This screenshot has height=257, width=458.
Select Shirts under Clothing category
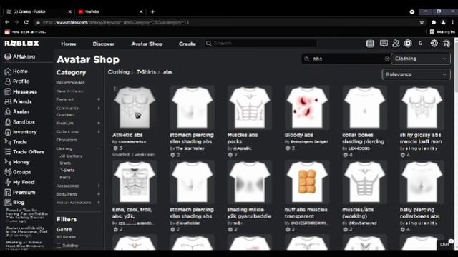click(x=65, y=163)
